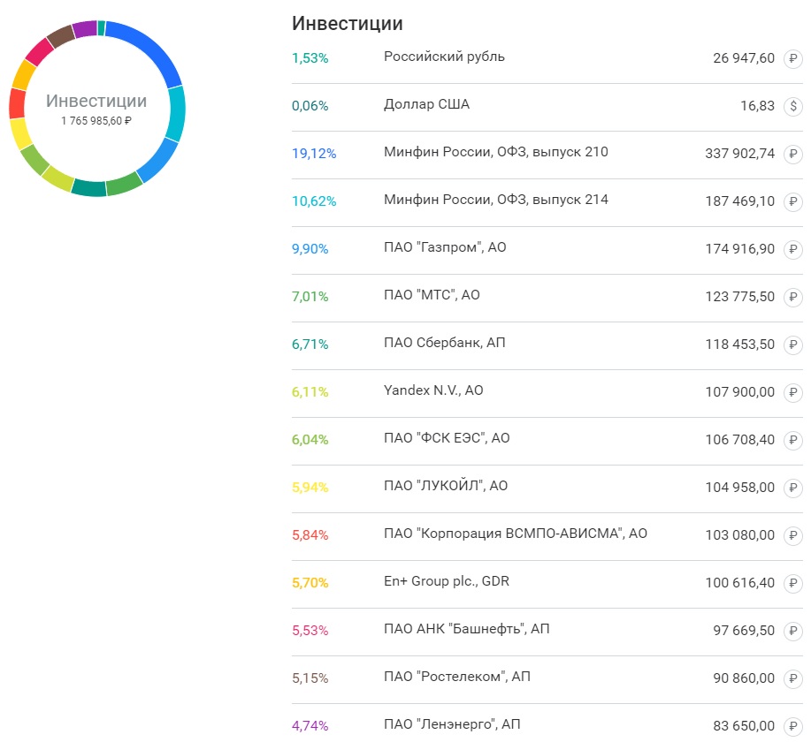Click ruble icon in Ленэнерго row

[793, 726]
